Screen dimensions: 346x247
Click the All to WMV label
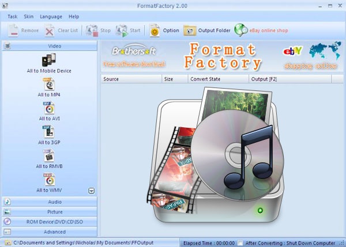click(49, 190)
